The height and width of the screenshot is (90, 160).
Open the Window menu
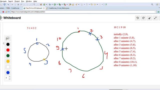click(x=29, y=1)
